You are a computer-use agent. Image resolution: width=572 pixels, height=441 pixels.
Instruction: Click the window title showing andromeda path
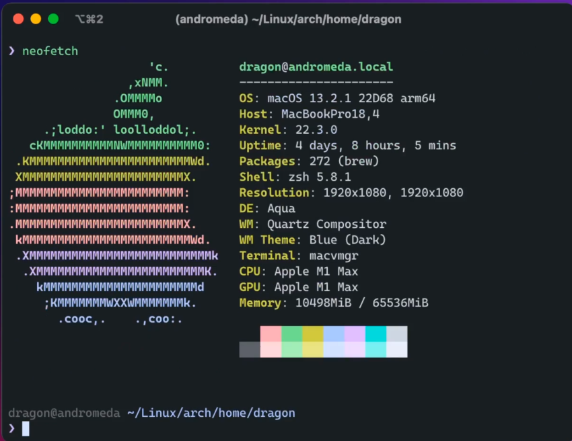(x=288, y=19)
